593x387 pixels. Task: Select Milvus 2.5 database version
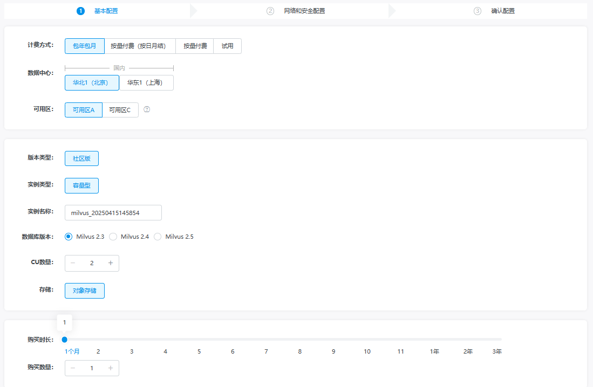[158, 237]
